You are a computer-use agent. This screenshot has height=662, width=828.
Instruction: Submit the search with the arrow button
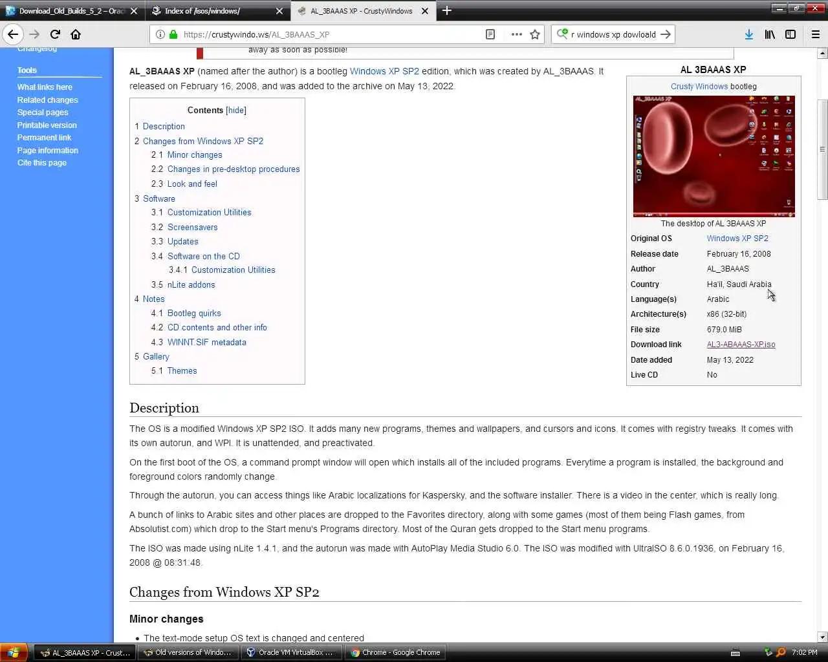point(666,34)
